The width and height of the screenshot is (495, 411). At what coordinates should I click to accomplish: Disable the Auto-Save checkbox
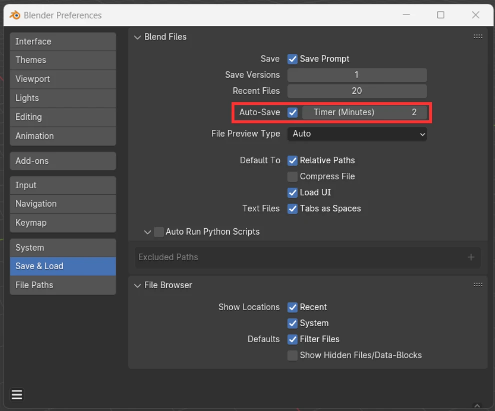click(x=292, y=112)
